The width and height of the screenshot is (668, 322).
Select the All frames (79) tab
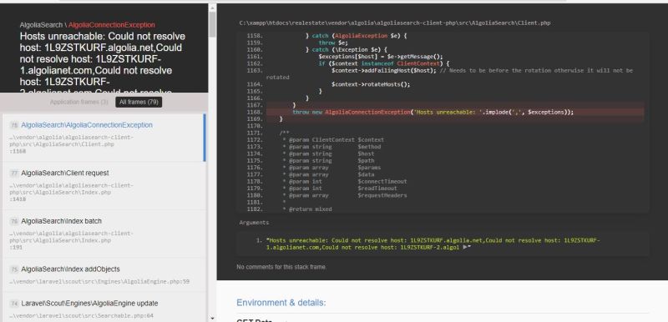point(139,102)
